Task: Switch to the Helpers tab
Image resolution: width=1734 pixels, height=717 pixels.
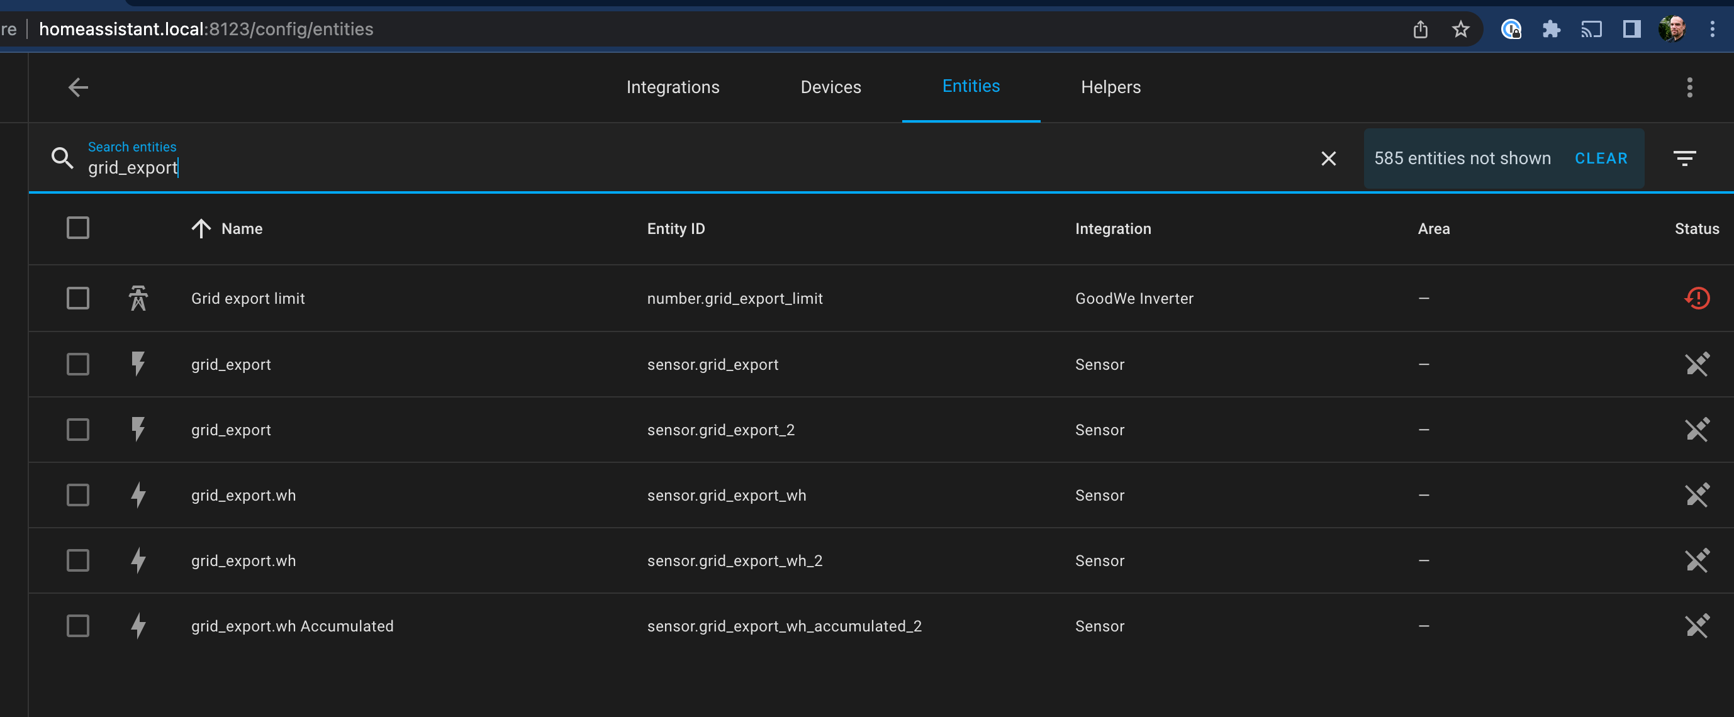Action: (1110, 87)
